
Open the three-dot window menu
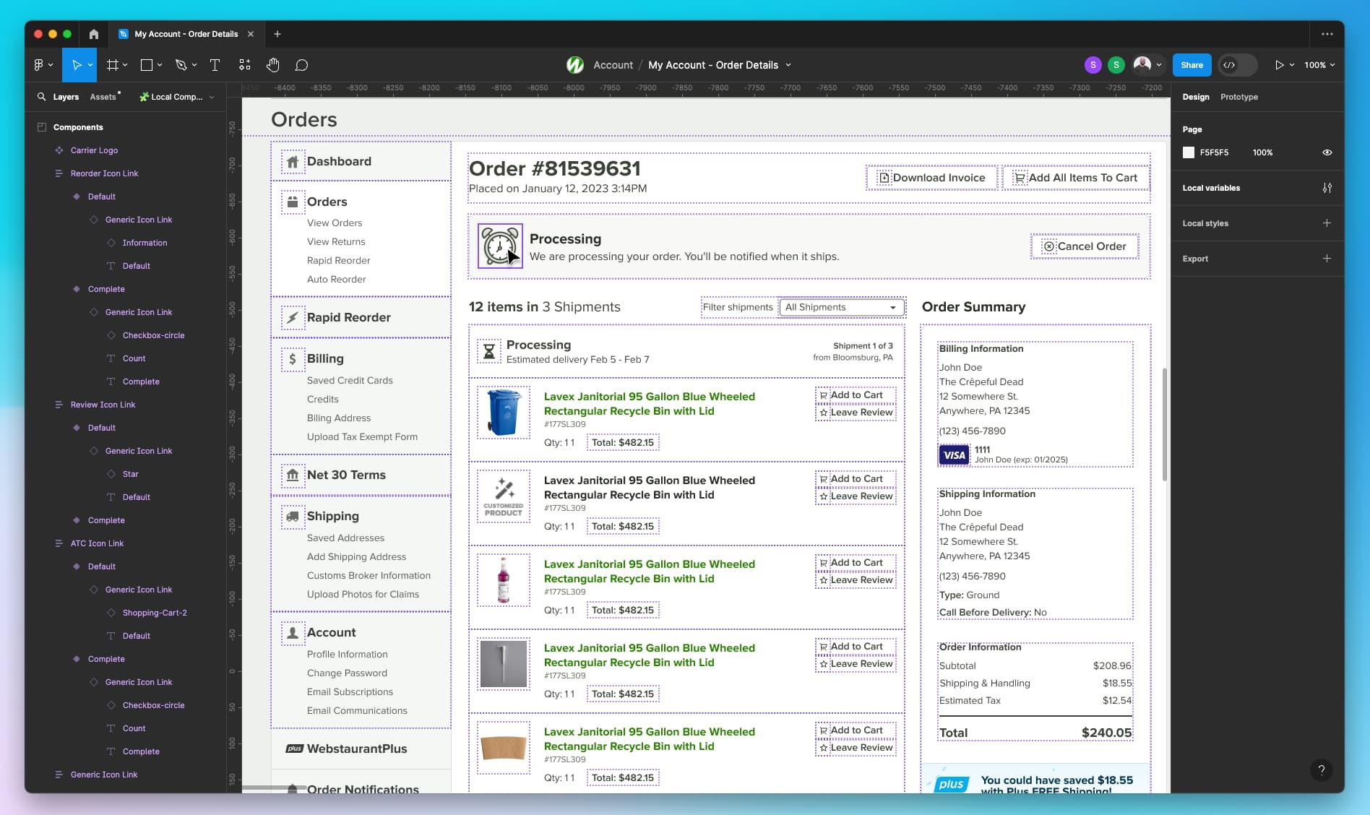pyautogui.click(x=1327, y=34)
